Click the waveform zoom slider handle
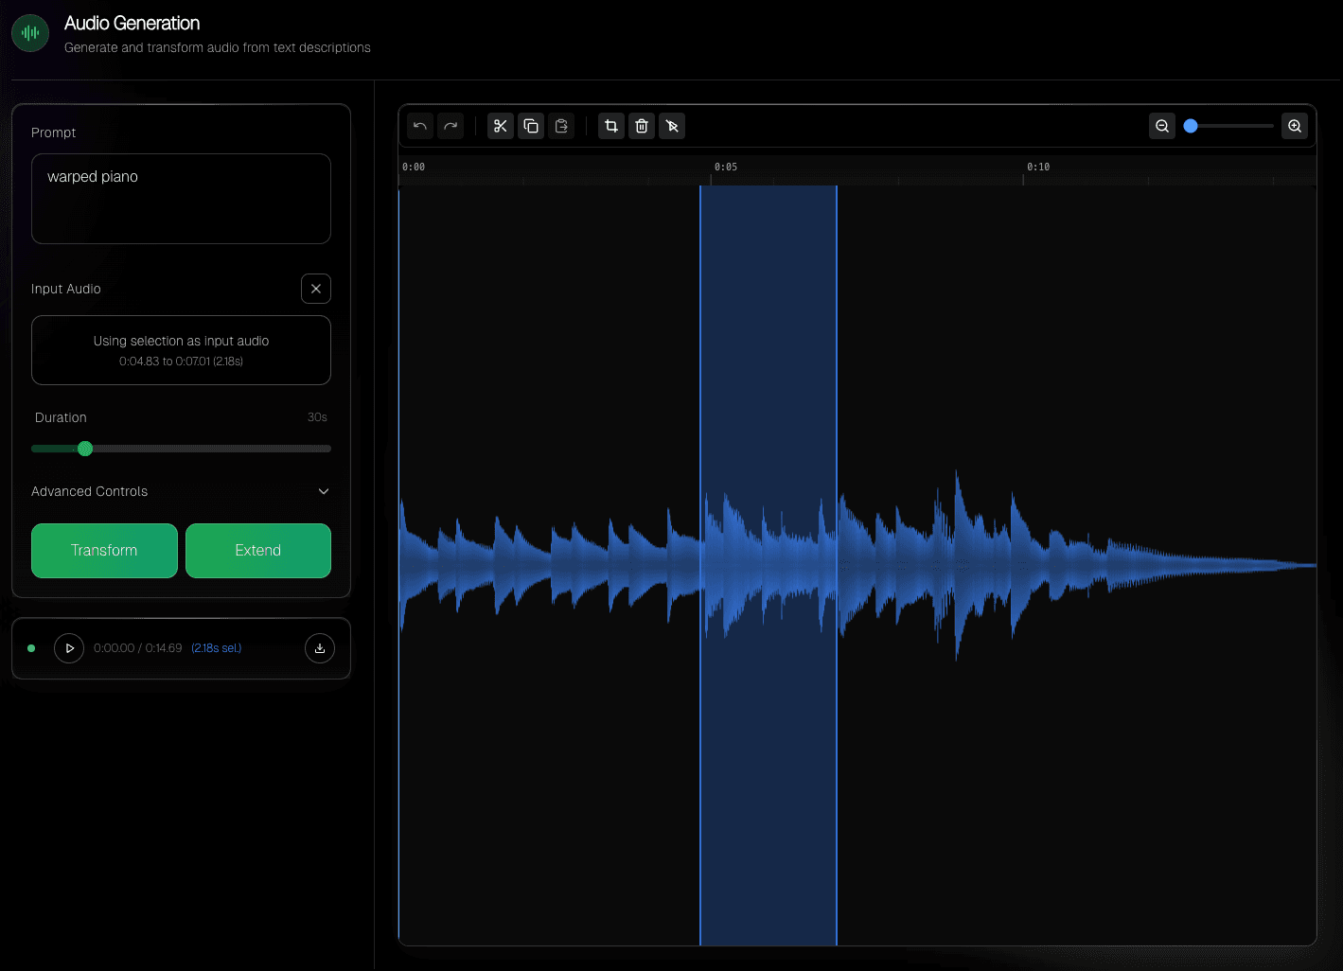The width and height of the screenshot is (1343, 971). [x=1191, y=126]
